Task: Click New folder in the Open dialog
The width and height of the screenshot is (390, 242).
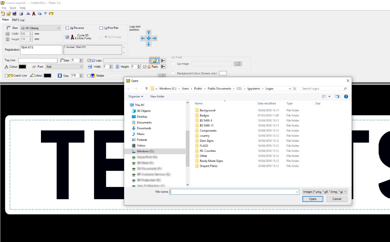Action: [157, 96]
